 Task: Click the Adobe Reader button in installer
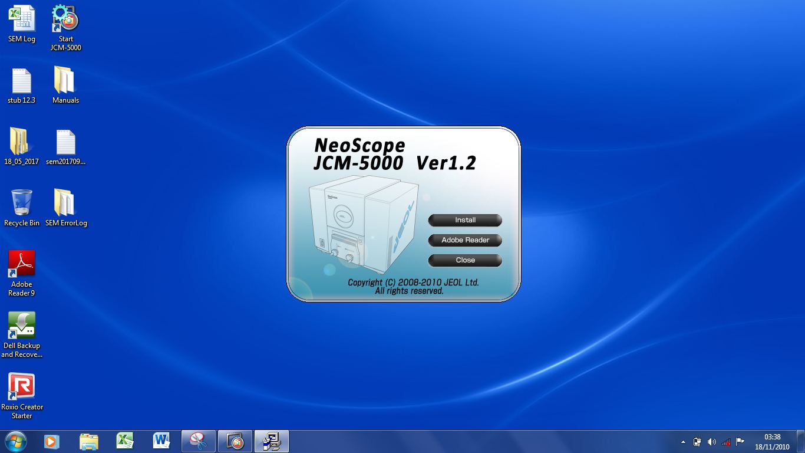pos(465,240)
